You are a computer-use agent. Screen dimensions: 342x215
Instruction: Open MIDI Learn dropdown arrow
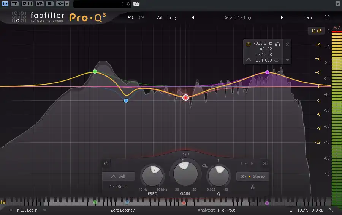[45, 210]
